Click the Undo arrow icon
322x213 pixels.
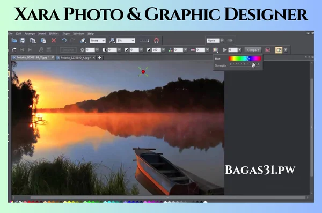click(64, 40)
